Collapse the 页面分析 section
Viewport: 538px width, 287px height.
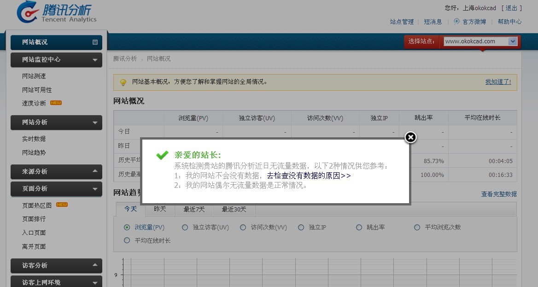[56, 189]
